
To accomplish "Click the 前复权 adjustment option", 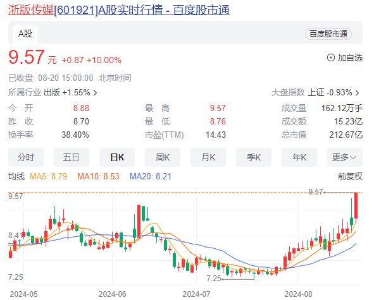I will tap(350, 176).
